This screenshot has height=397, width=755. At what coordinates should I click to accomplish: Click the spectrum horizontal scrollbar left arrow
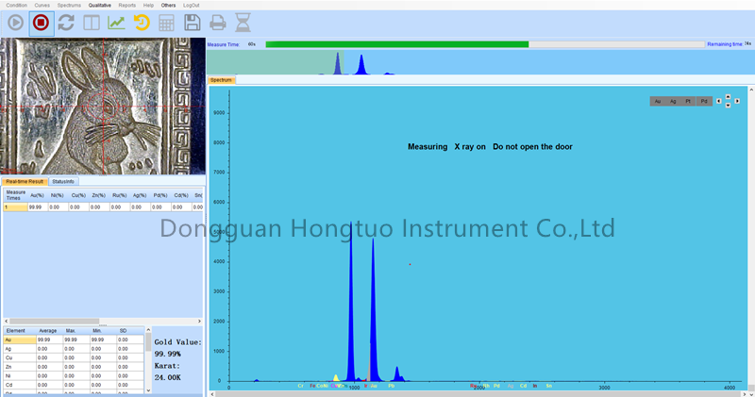(x=213, y=394)
